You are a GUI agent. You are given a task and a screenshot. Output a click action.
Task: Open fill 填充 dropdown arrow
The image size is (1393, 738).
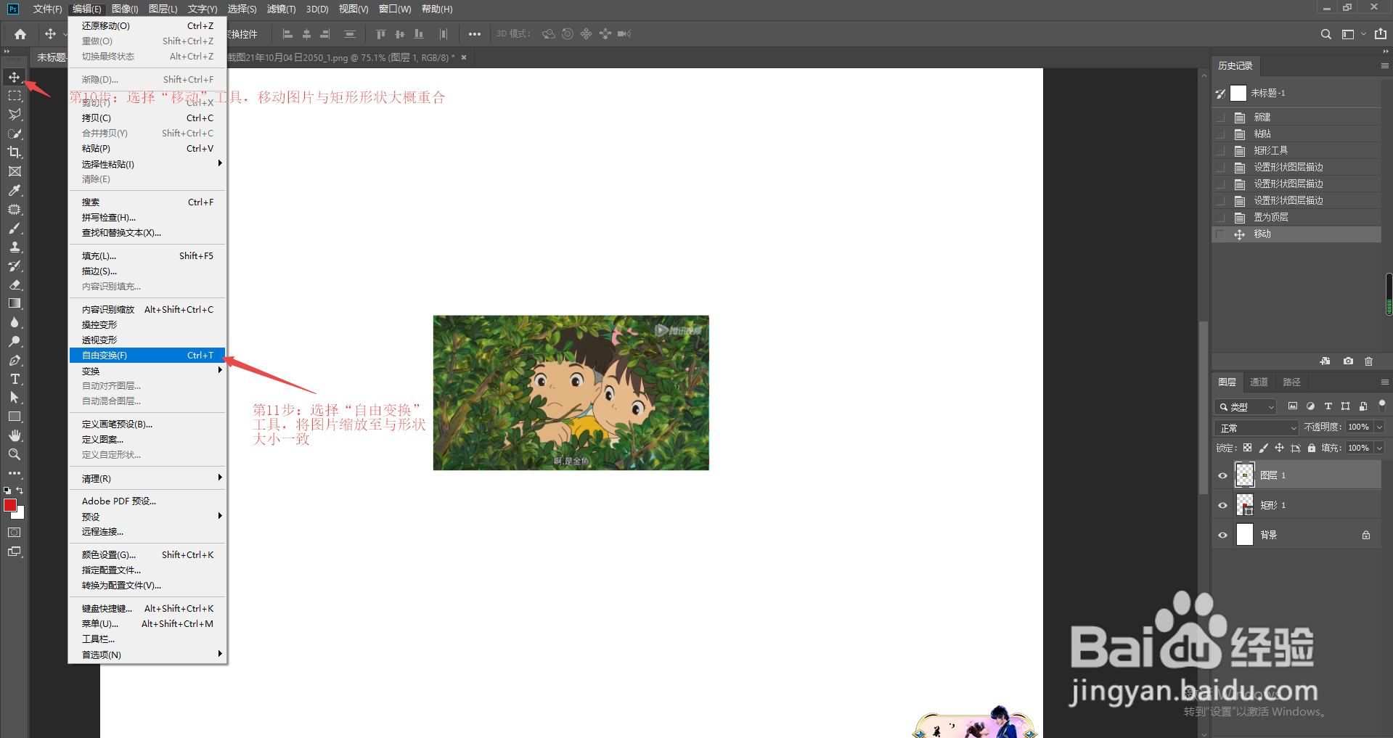pyautogui.click(x=1380, y=448)
